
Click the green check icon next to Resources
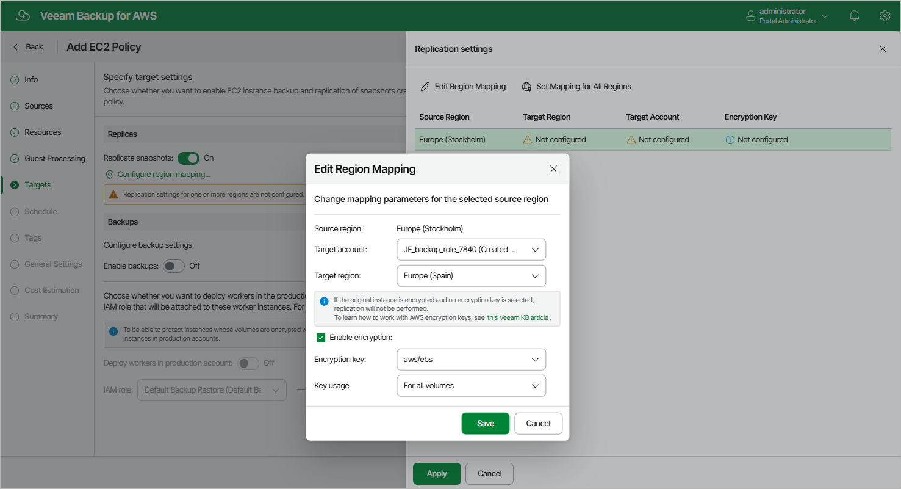pyautogui.click(x=15, y=132)
